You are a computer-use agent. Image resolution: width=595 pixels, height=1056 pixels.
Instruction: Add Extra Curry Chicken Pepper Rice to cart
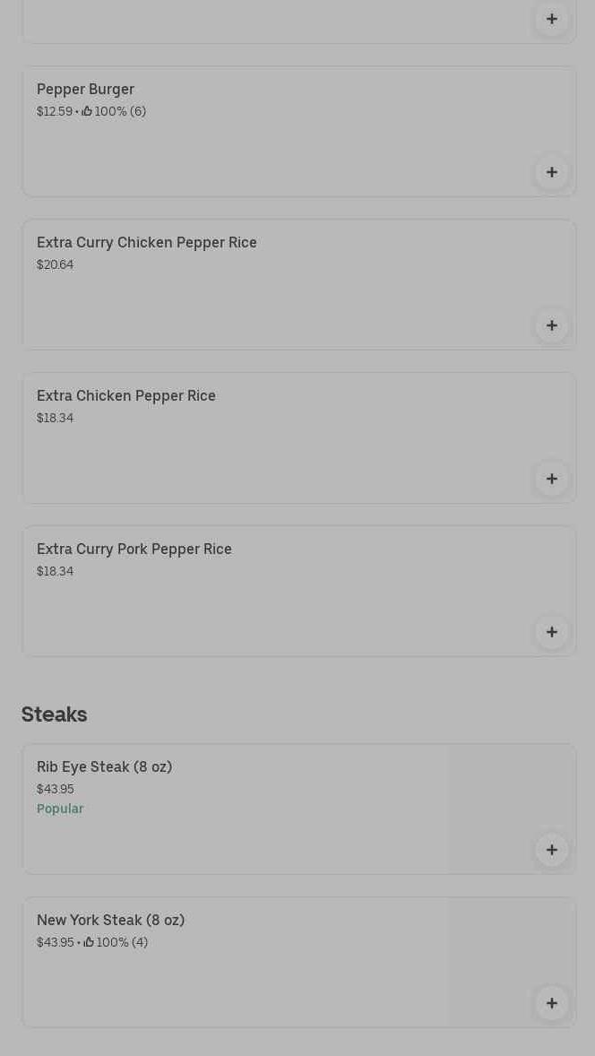552,325
